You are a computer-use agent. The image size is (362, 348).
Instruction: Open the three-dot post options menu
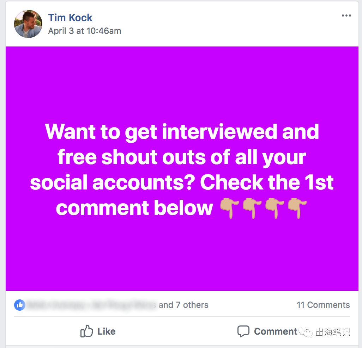pos(346,15)
